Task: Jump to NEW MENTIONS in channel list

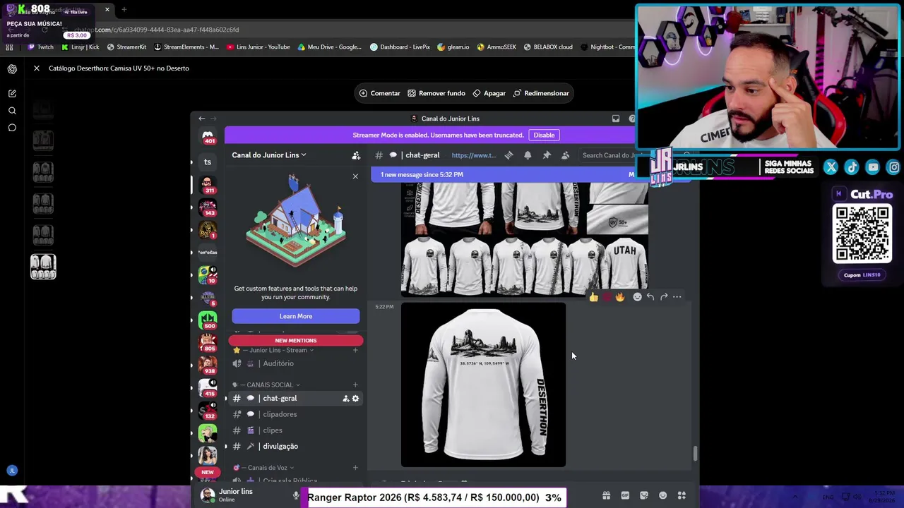Action: coord(296,341)
